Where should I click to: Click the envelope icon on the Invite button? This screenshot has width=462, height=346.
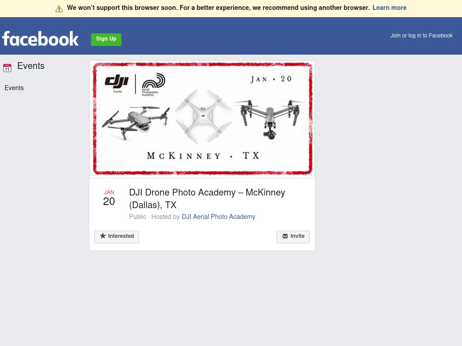click(x=285, y=236)
